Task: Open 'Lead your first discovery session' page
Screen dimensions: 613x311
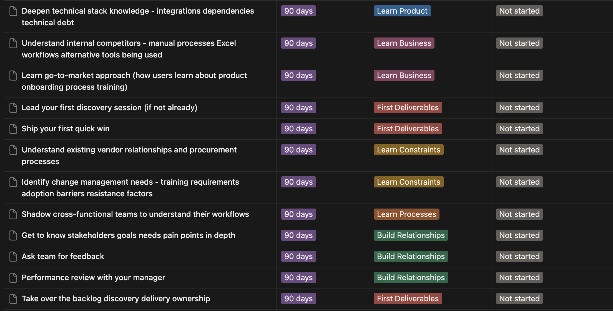Action: (109, 108)
